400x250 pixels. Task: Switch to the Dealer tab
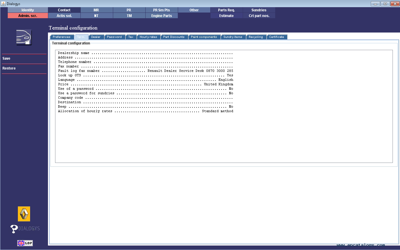pyautogui.click(x=96, y=37)
